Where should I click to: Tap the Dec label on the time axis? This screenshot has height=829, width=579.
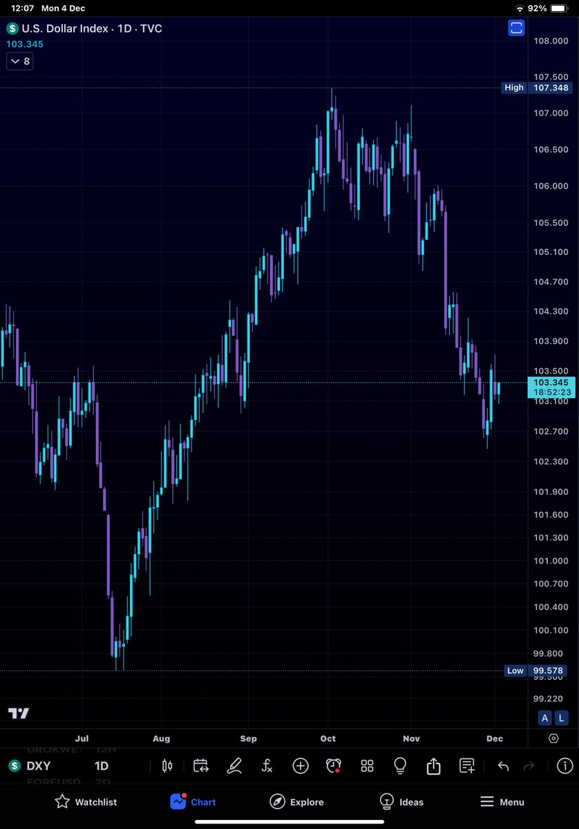tap(495, 739)
